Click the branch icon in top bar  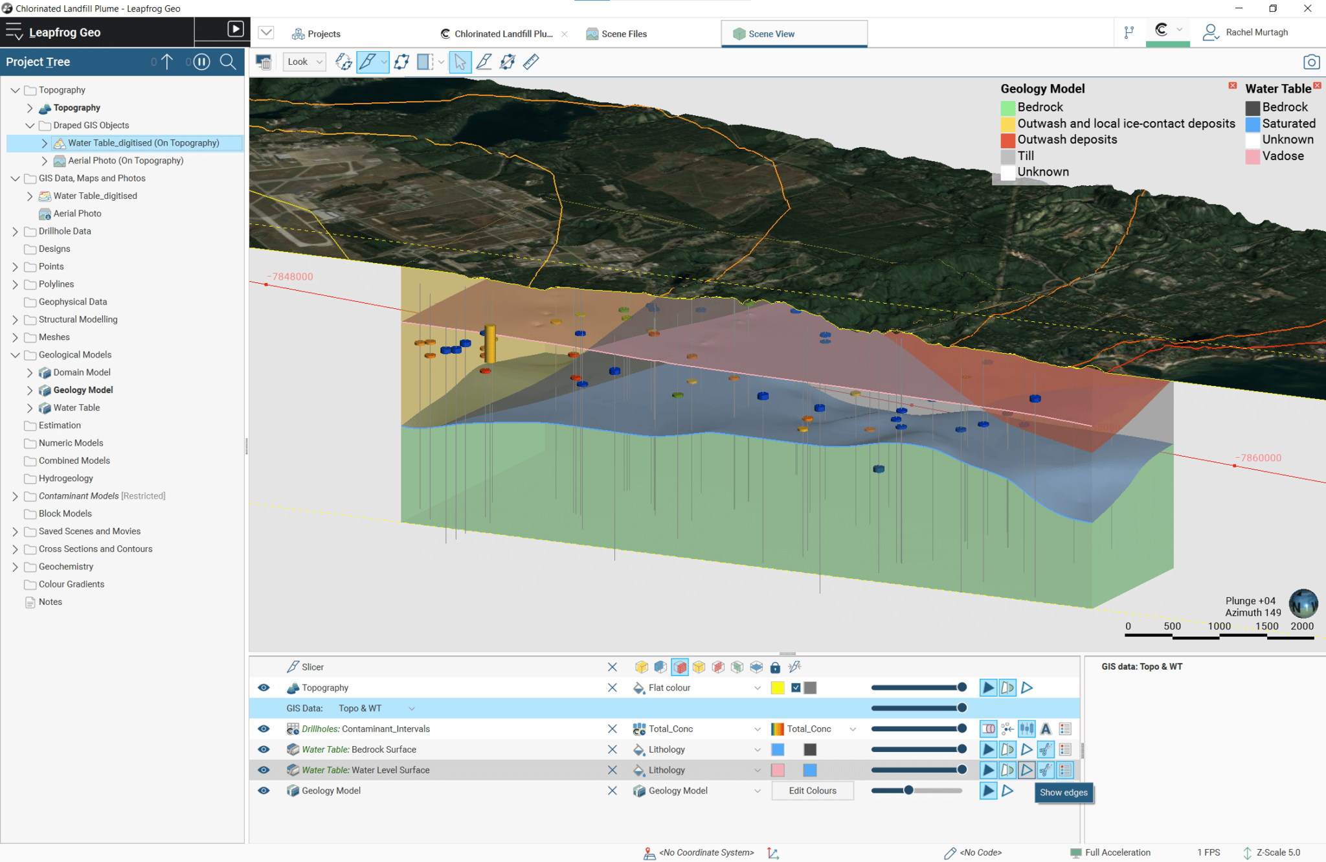(x=1129, y=32)
